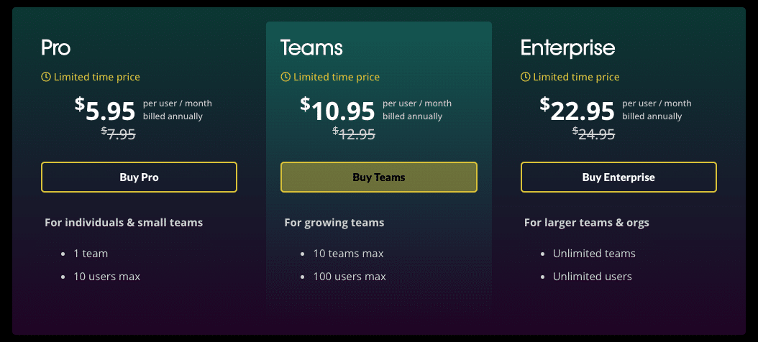Click the crossed-out $24.95 price
The image size is (758, 342).
pos(593,134)
